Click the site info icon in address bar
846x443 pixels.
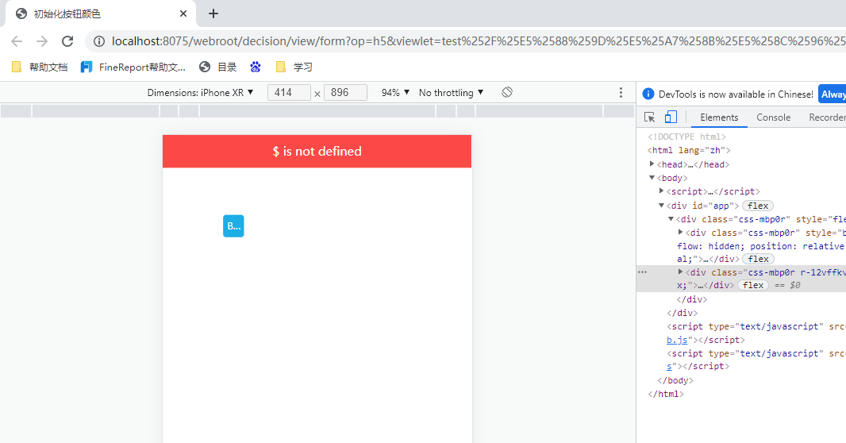(x=99, y=41)
